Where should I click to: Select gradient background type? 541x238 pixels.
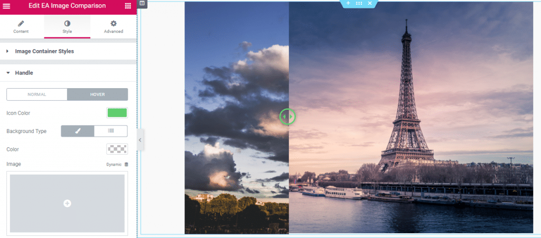(x=111, y=131)
